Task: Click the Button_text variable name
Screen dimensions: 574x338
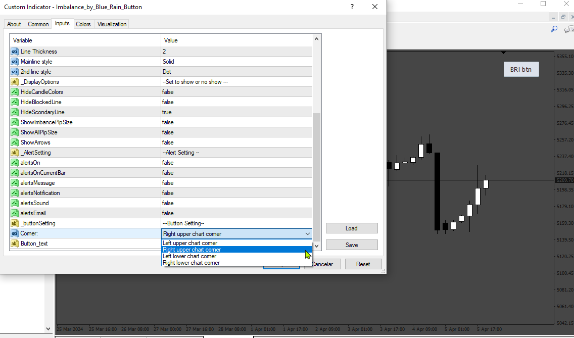Action: pos(34,244)
